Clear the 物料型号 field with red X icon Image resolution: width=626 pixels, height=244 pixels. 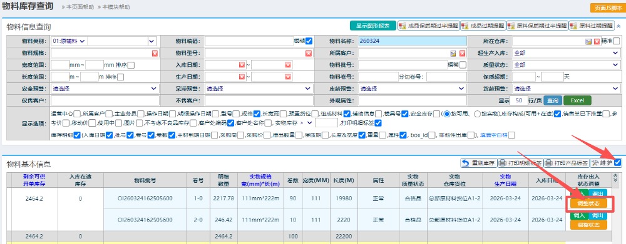(x=309, y=53)
